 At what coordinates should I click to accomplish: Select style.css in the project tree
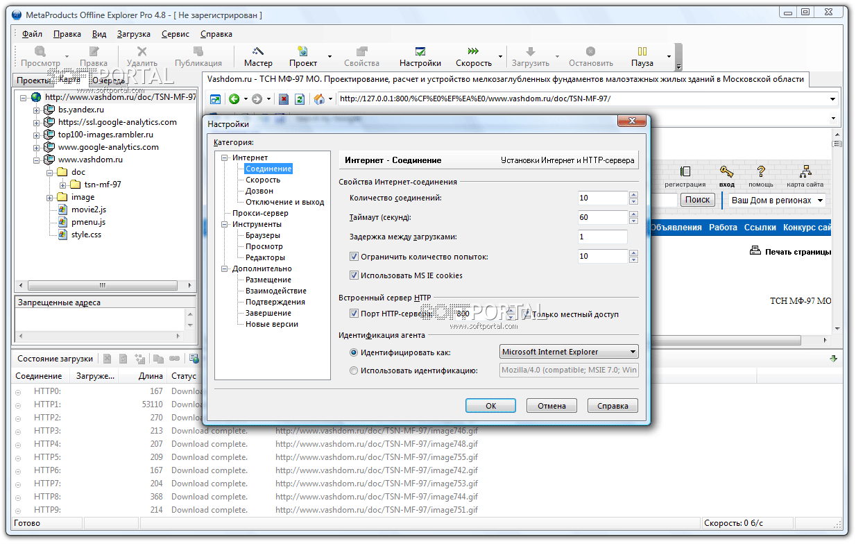[86, 234]
